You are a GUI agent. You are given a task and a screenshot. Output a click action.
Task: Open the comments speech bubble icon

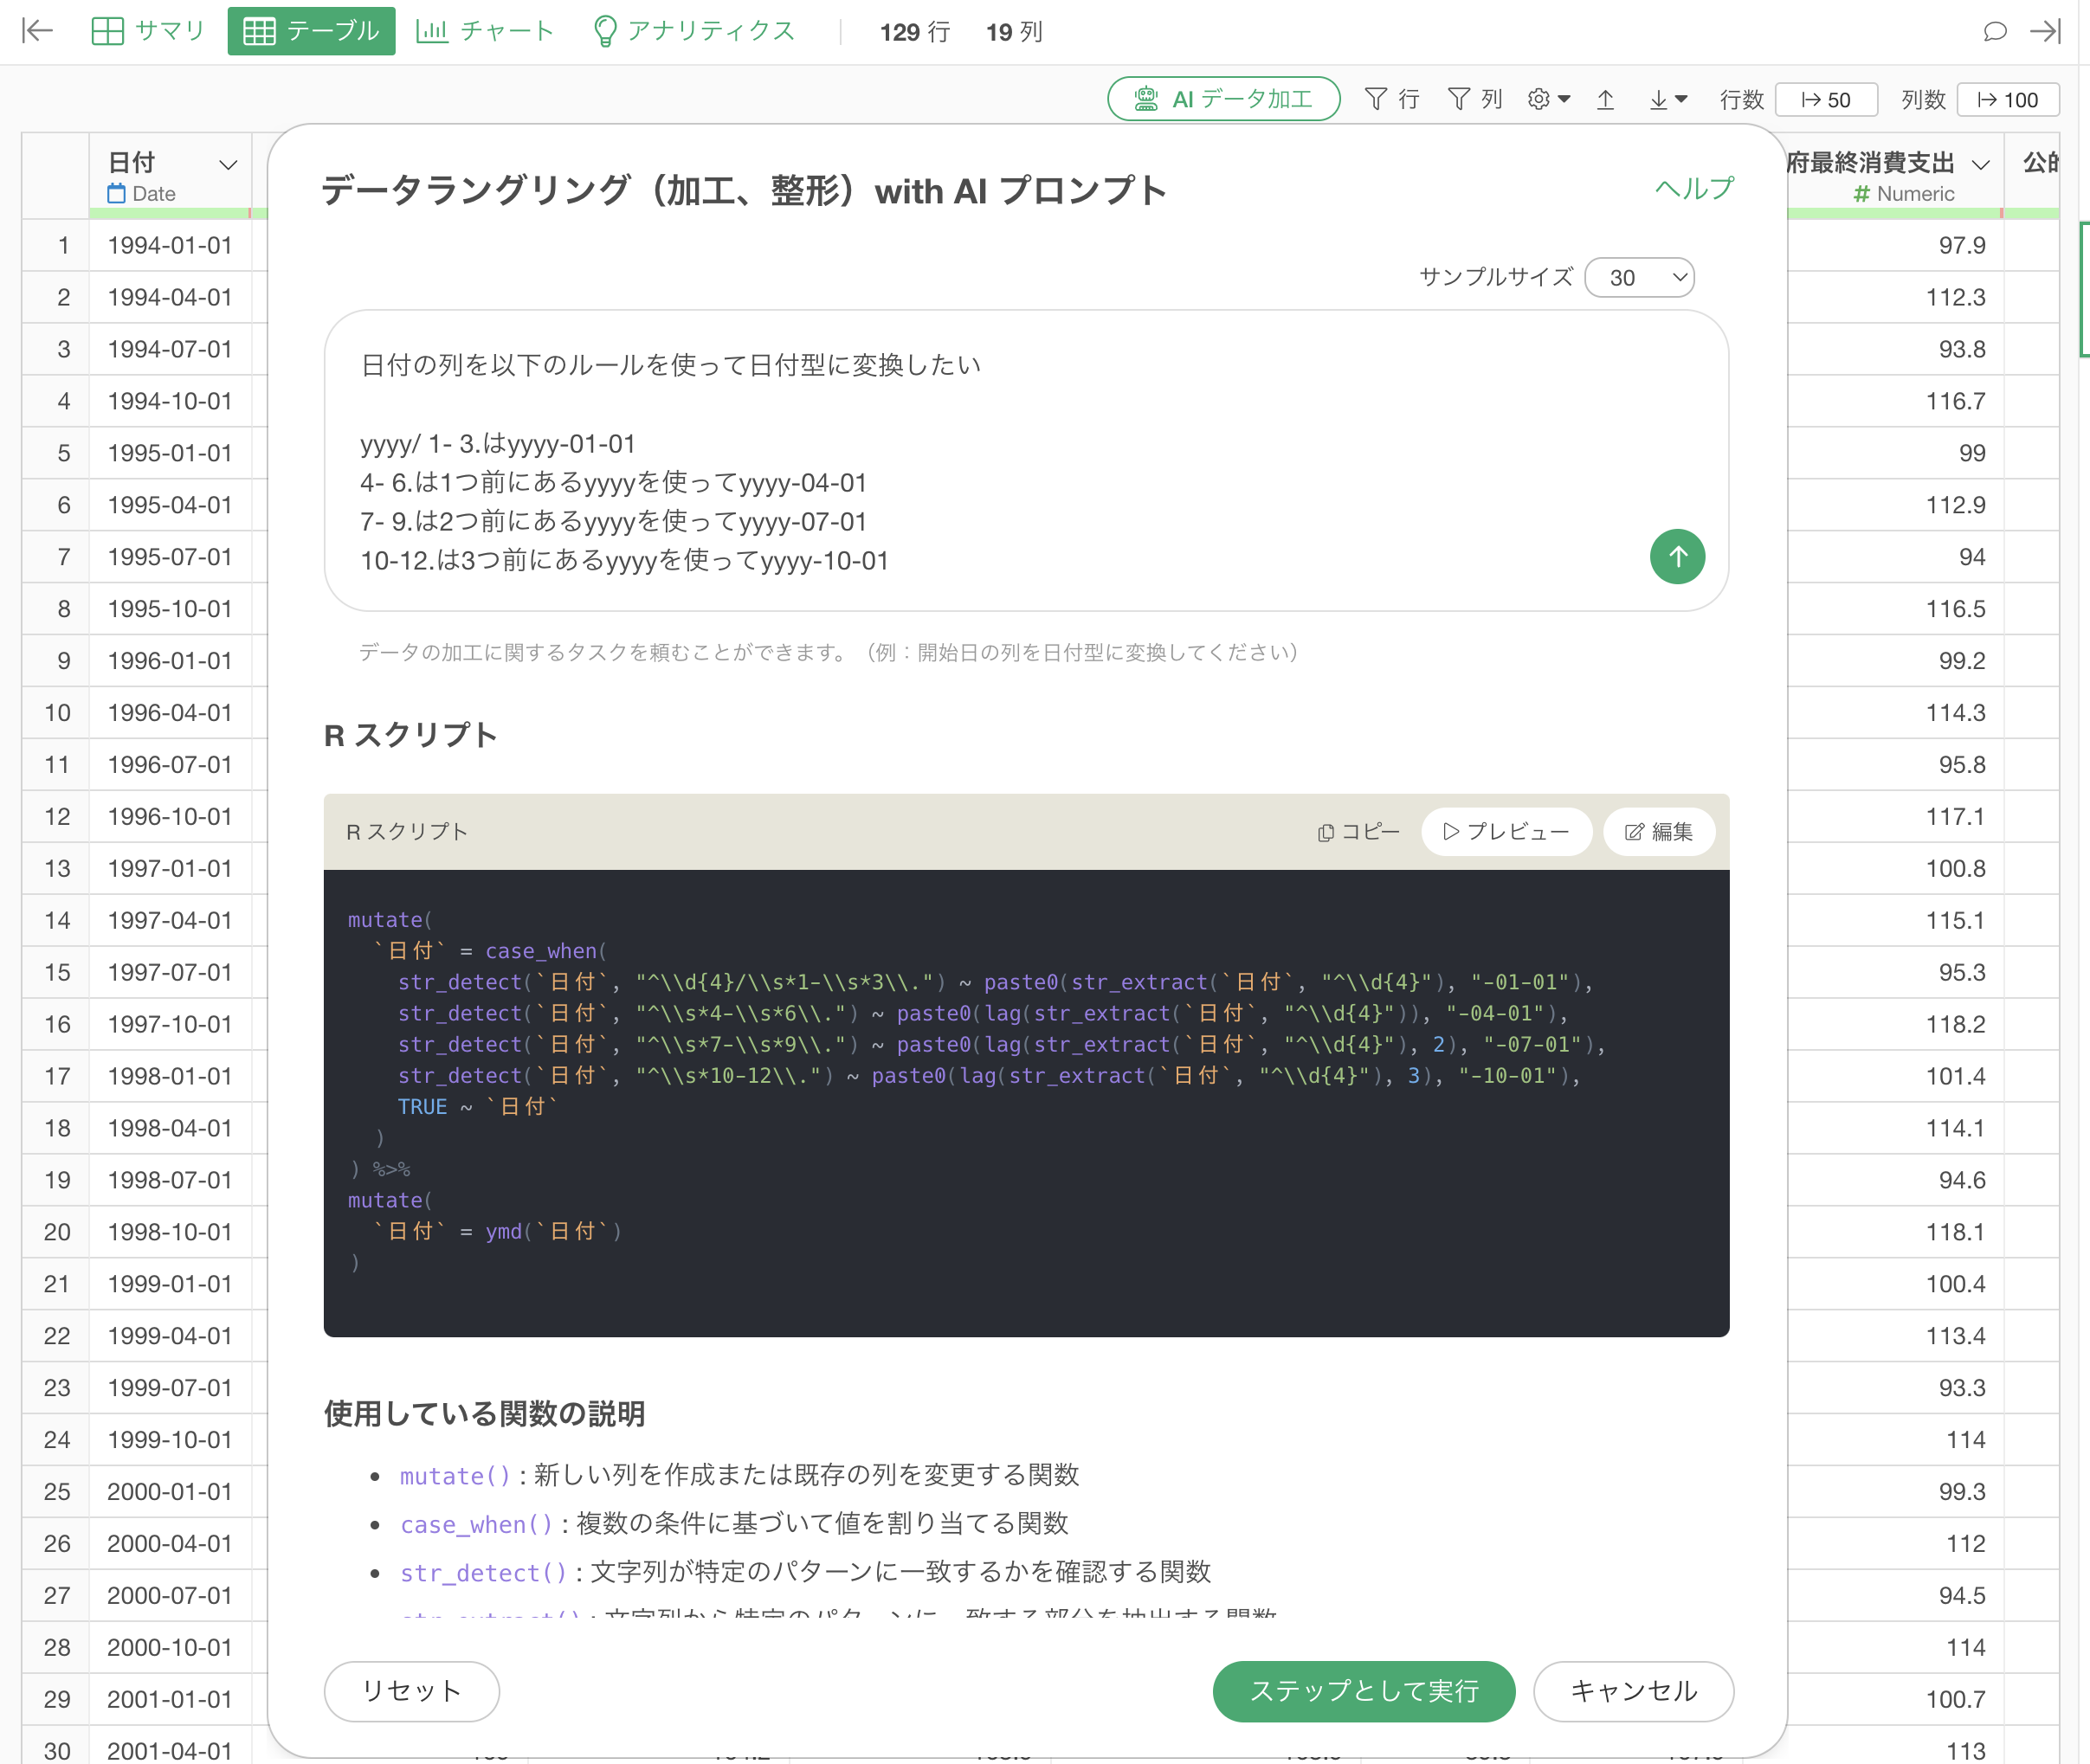coord(1995,31)
